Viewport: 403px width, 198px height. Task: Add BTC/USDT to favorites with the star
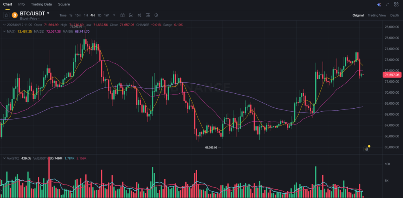coord(6,15)
